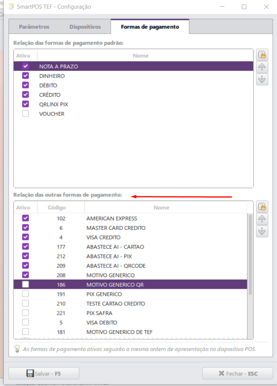Click floppy disk icon on Salvar button
This screenshot has width=277, height=386.
[x=30, y=373]
